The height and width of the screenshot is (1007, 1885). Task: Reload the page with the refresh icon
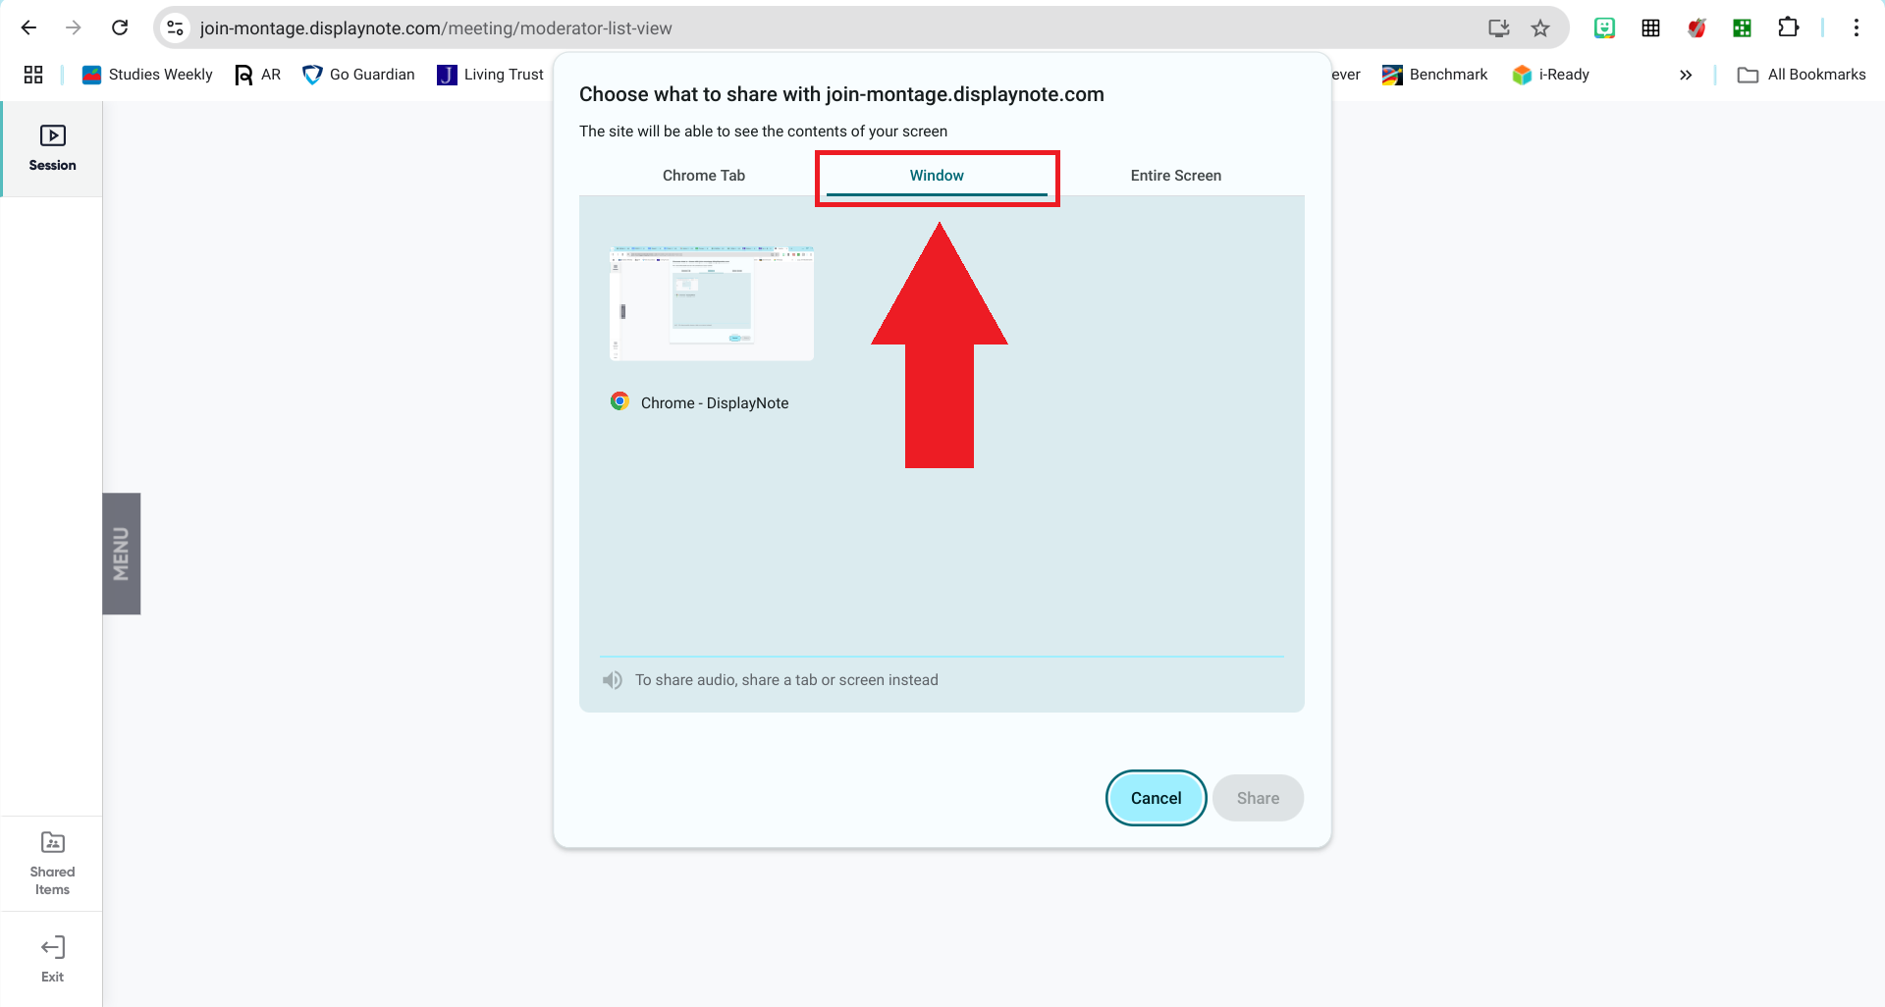pyautogui.click(x=120, y=27)
